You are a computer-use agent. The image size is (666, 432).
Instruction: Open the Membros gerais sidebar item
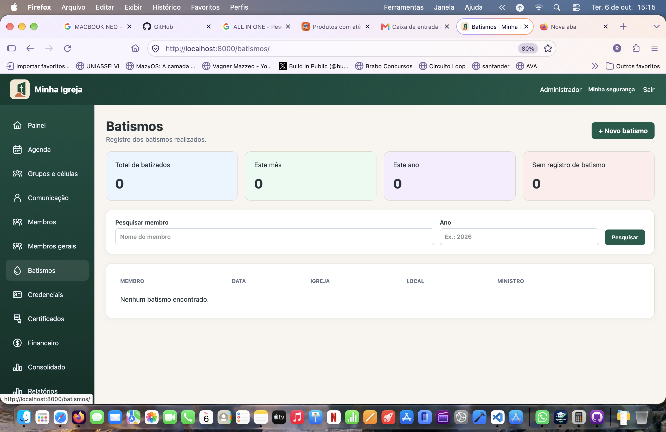[x=47, y=246]
